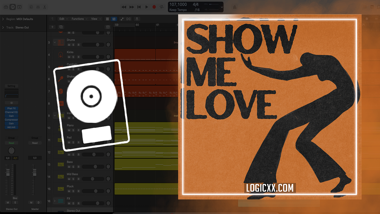This screenshot has width=380, height=214.
Task: Click the duplicate track icon
Action: pyautogui.click(x=61, y=27)
